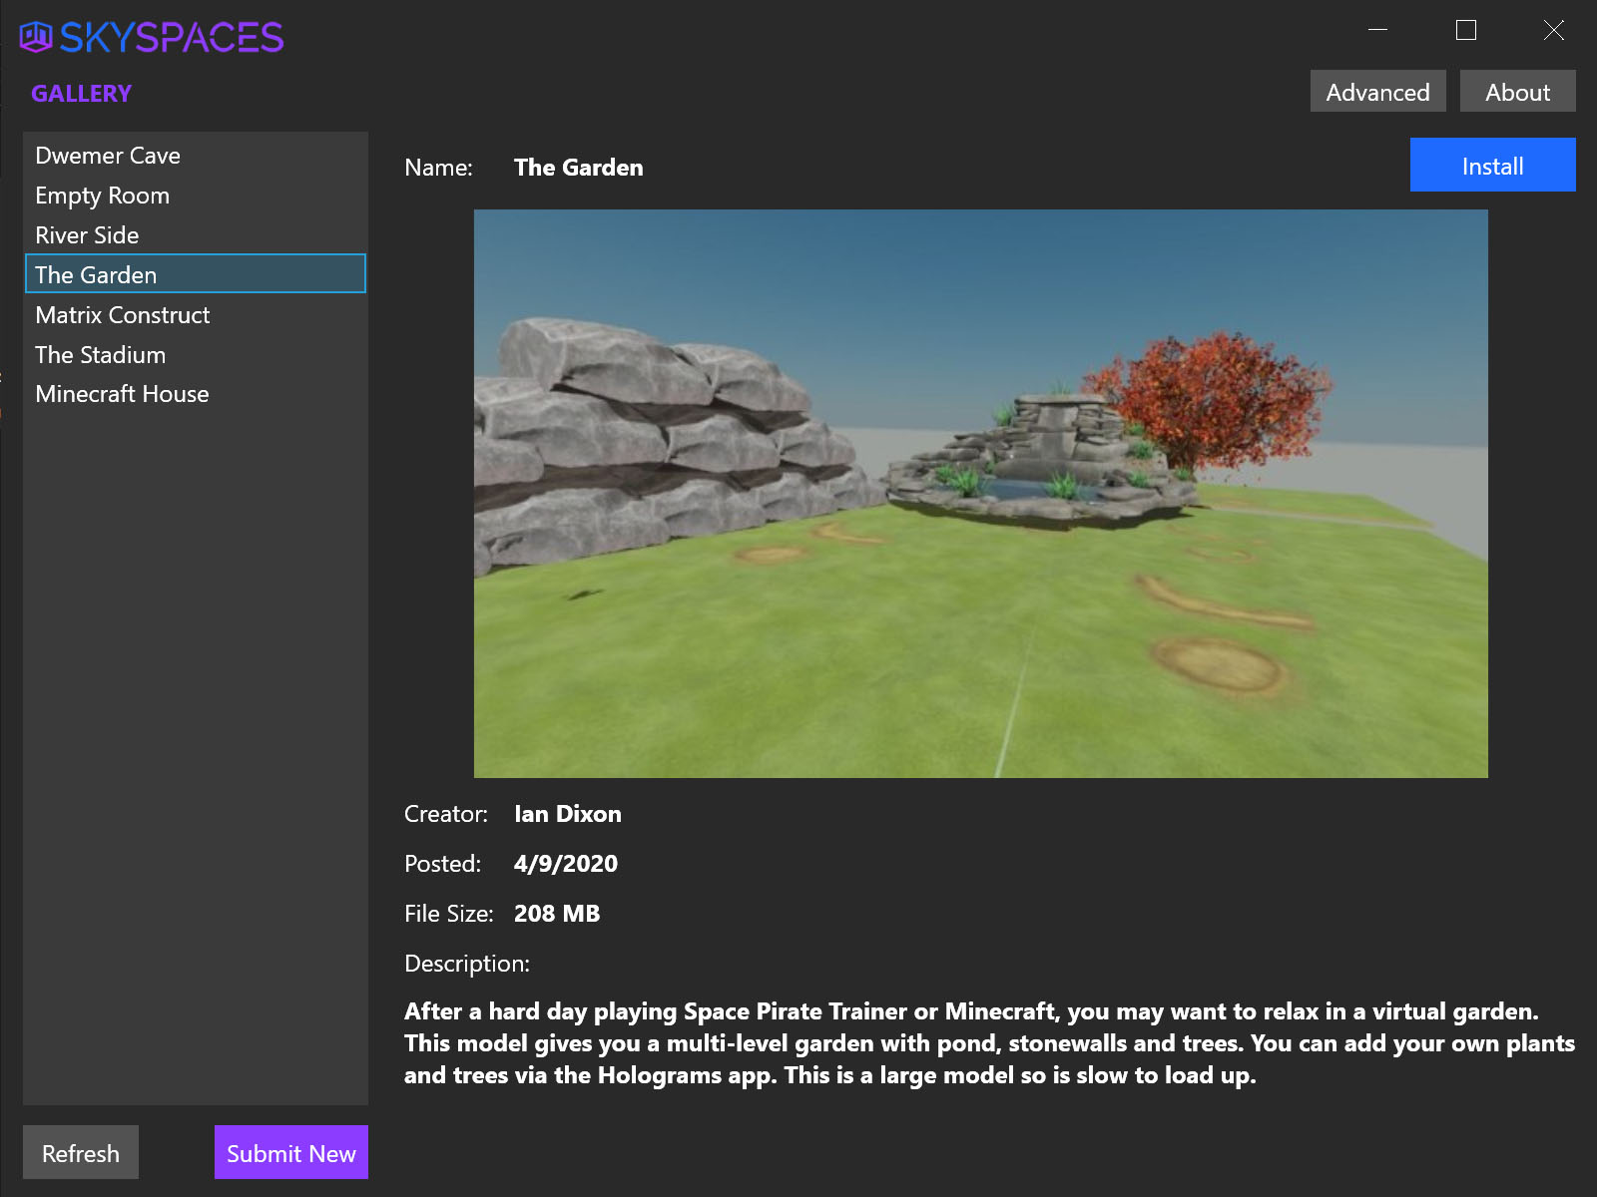
Task: Click the description text paragraph
Action: click(x=988, y=1043)
